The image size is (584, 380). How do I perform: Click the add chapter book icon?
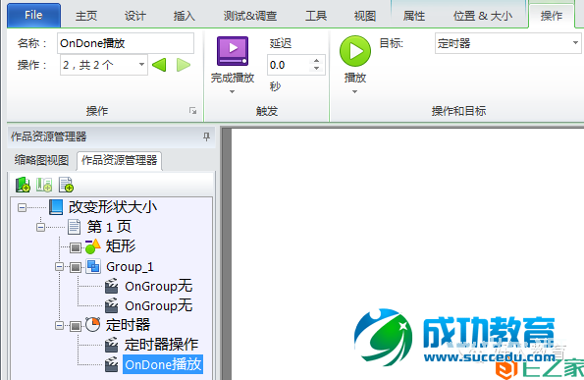(x=23, y=185)
